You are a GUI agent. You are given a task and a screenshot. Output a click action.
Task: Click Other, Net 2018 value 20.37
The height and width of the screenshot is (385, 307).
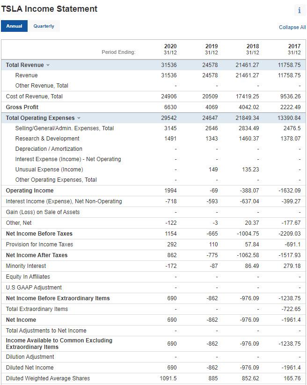click(x=252, y=223)
